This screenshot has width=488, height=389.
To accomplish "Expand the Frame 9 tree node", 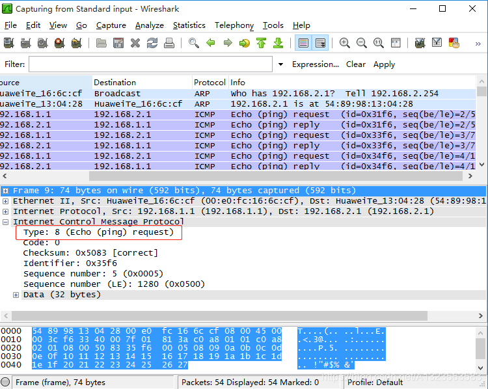I will pyautogui.click(x=6, y=191).
